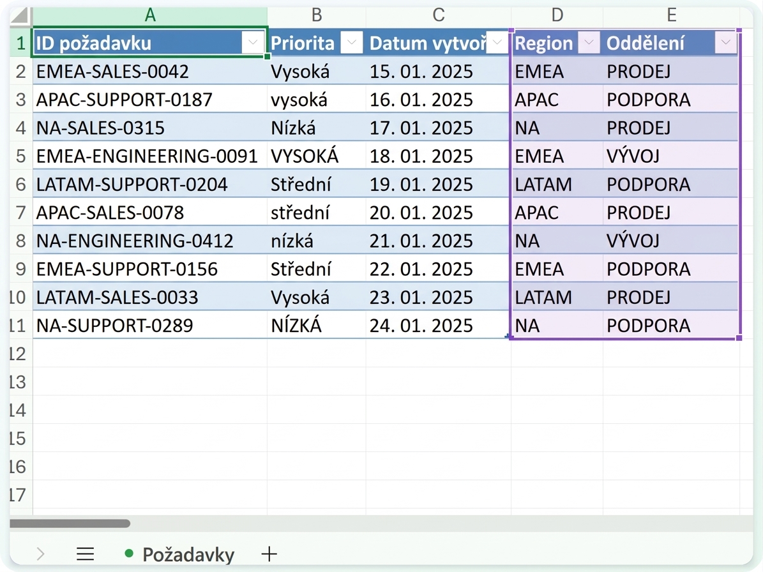Select row 2 header

click(x=21, y=71)
